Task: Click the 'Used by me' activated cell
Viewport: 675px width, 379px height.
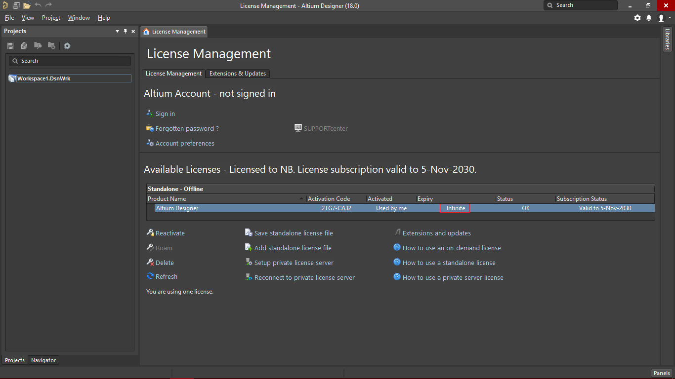Action: click(x=391, y=208)
